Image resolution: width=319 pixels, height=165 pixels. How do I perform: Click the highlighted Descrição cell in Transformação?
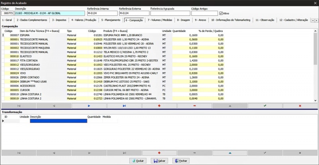59,121
